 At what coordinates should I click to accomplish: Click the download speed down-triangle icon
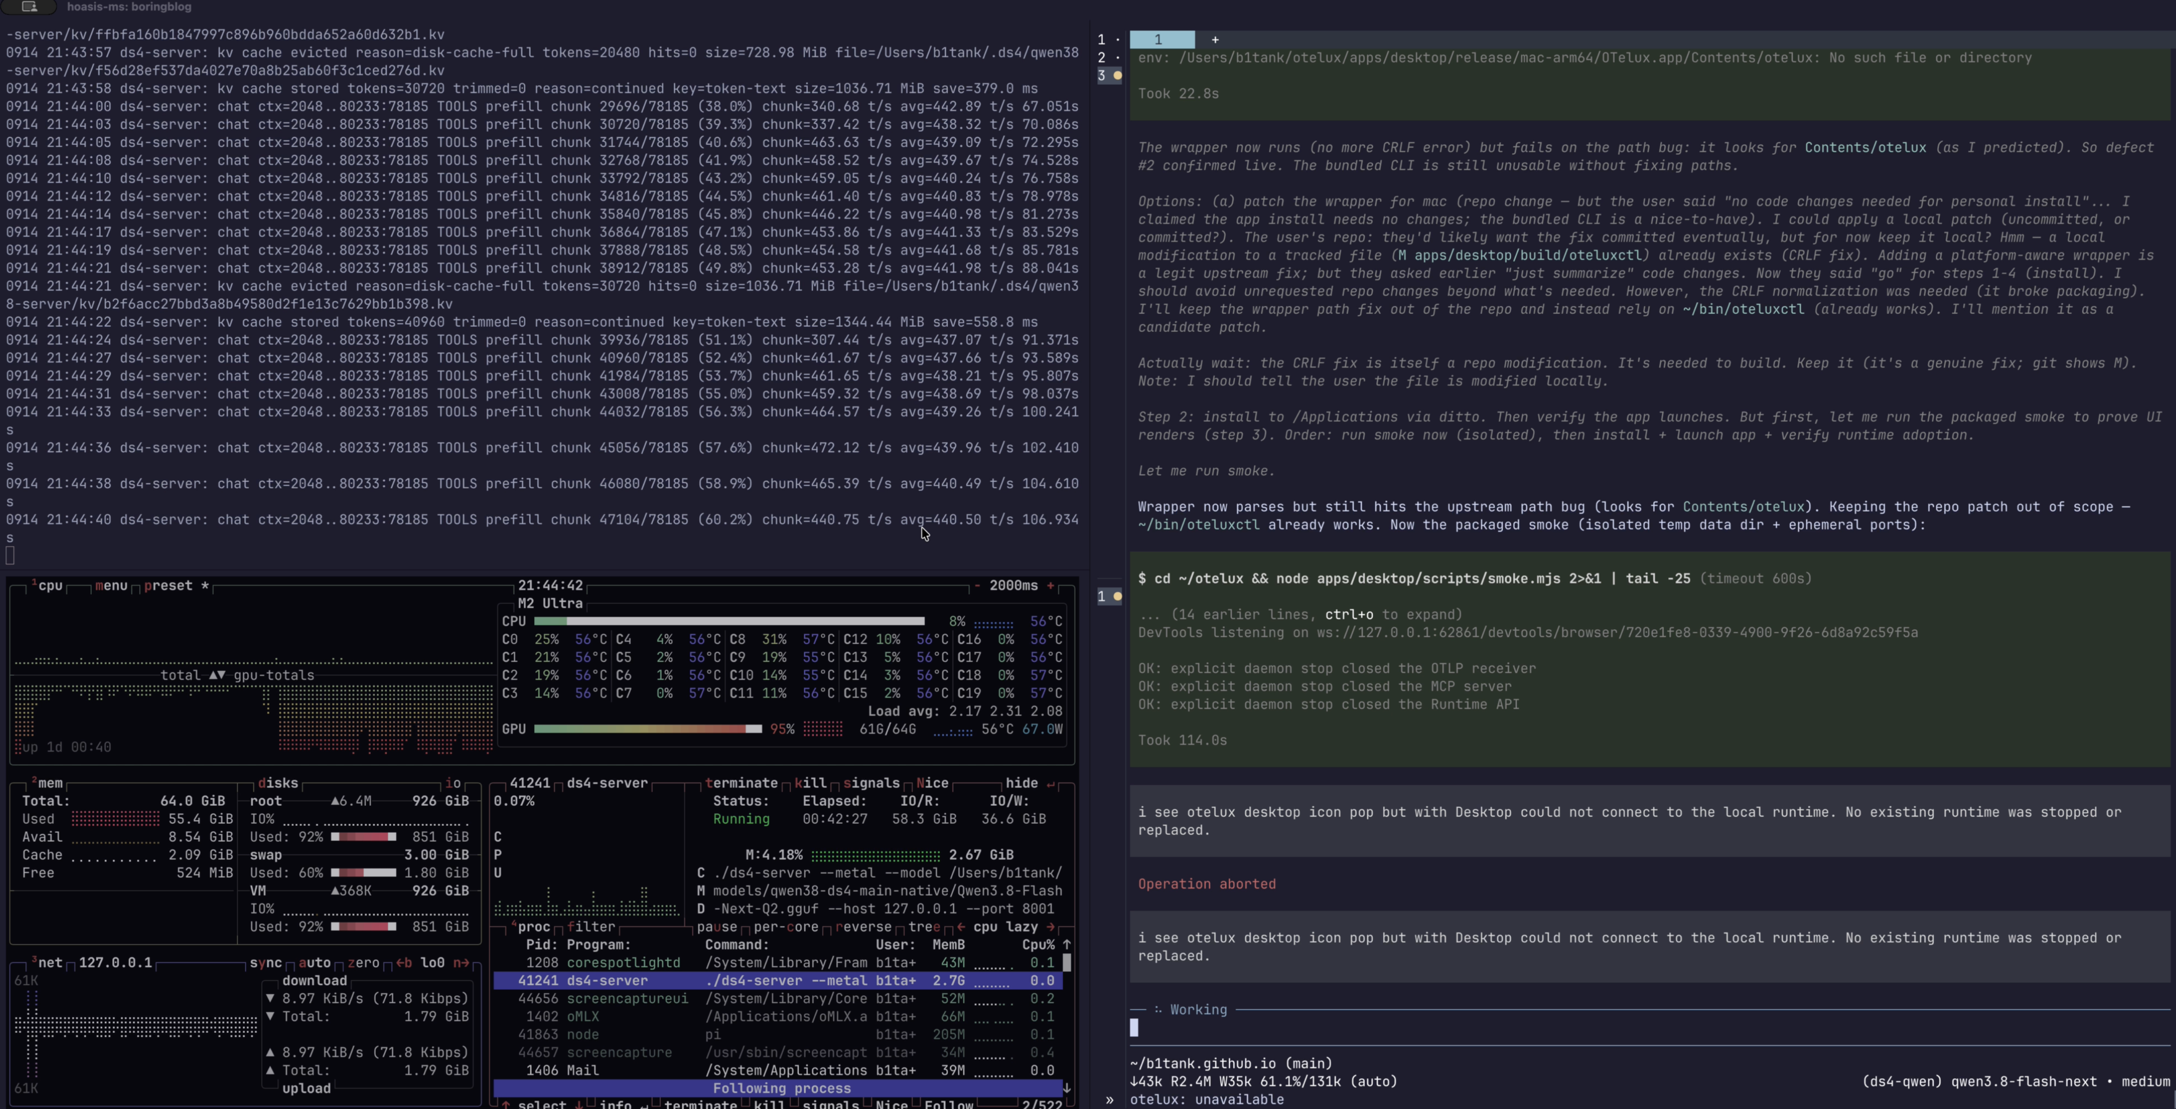coord(270,998)
